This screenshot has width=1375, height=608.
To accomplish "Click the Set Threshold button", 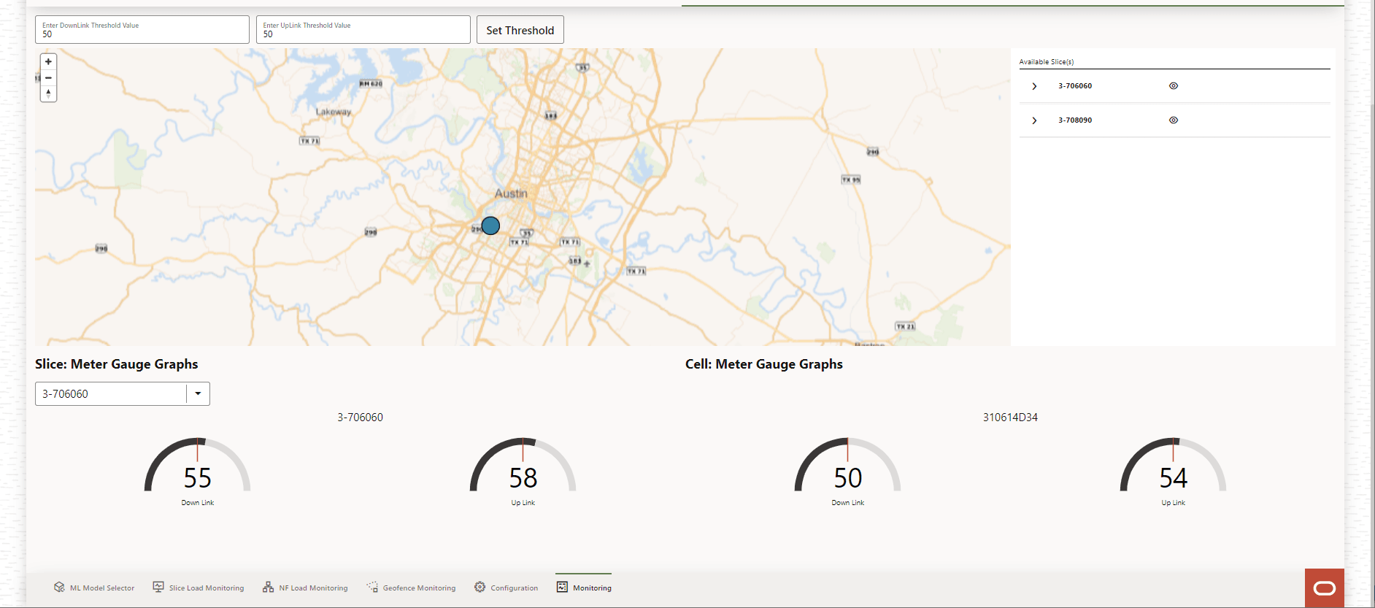I will 520,30.
